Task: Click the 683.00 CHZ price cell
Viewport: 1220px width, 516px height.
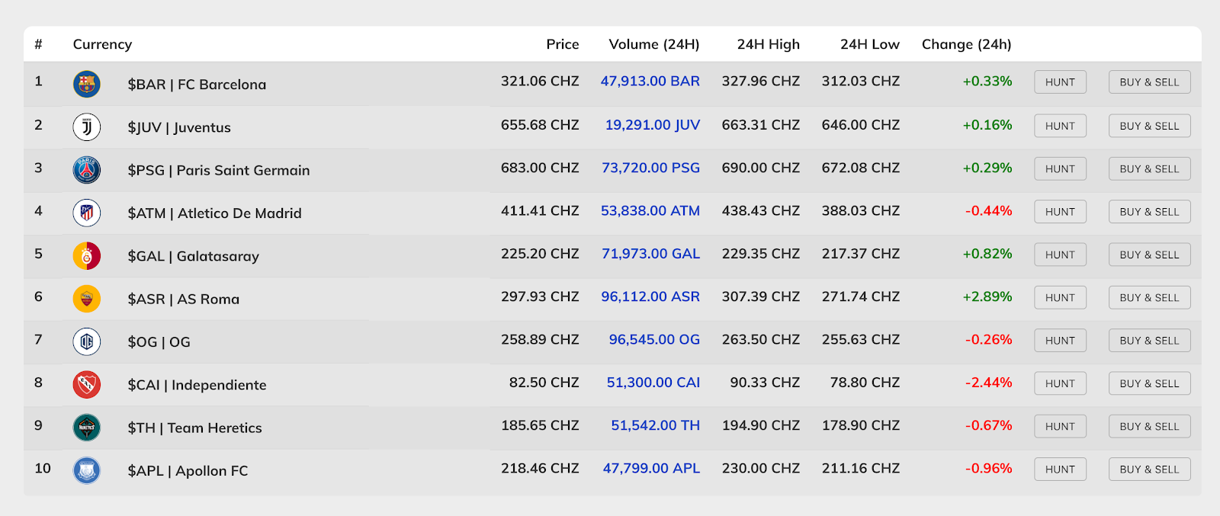Action: [x=540, y=168]
